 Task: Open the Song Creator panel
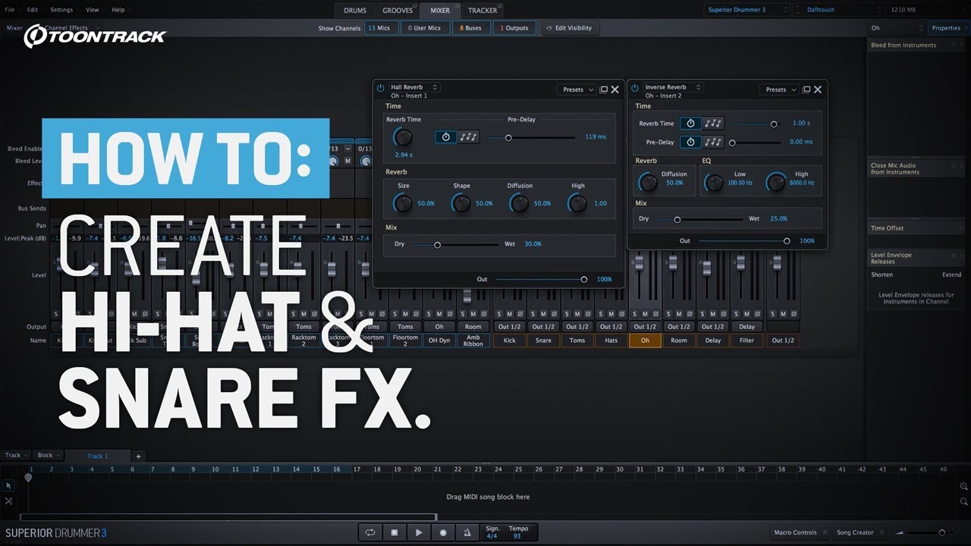click(x=858, y=532)
